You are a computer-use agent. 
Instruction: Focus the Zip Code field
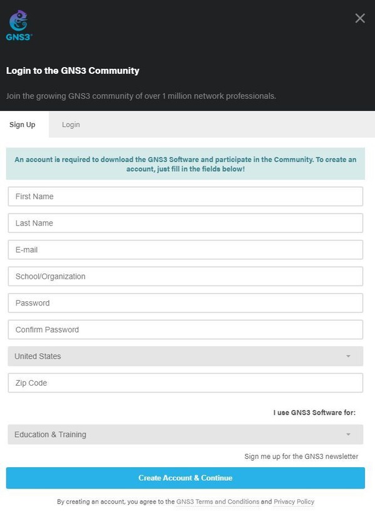tap(185, 383)
